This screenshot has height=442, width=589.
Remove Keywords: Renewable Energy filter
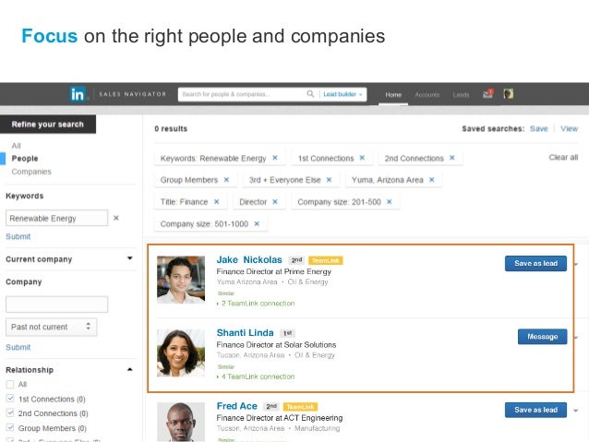275,158
